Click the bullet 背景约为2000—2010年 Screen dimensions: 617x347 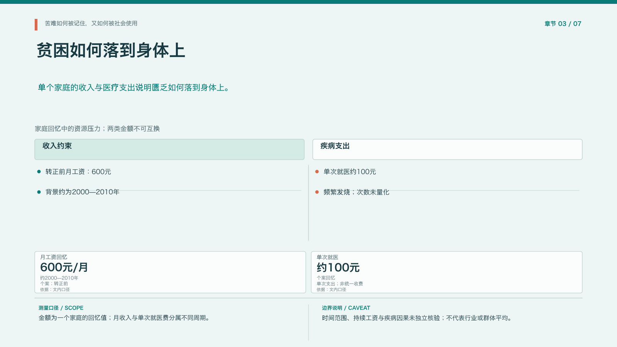83,192
